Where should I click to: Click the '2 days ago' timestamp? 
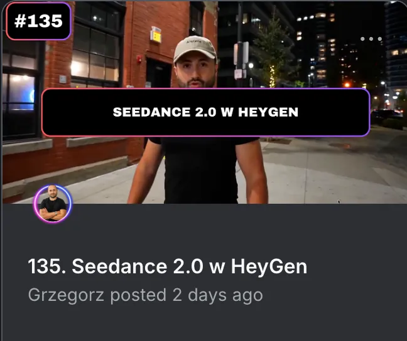pyautogui.click(x=217, y=295)
